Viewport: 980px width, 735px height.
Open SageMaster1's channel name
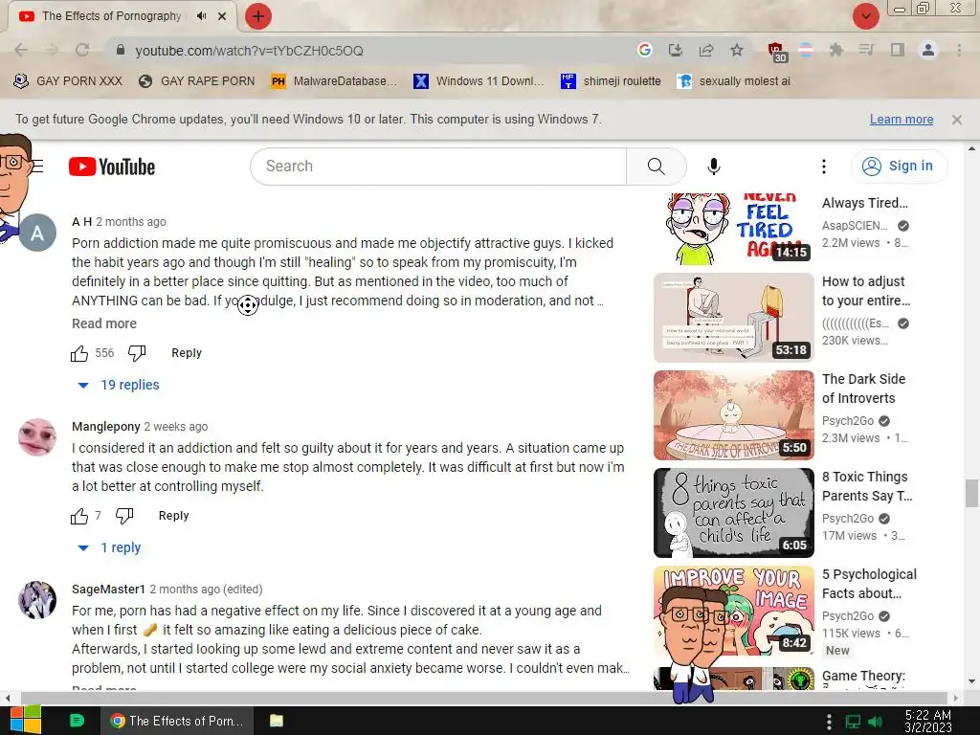(x=108, y=590)
